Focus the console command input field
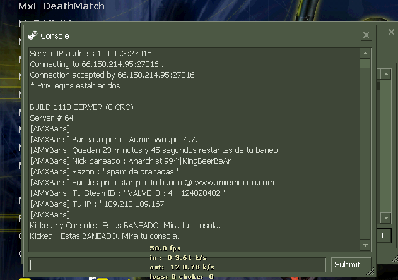The height and width of the screenshot is (280, 398). point(177,265)
